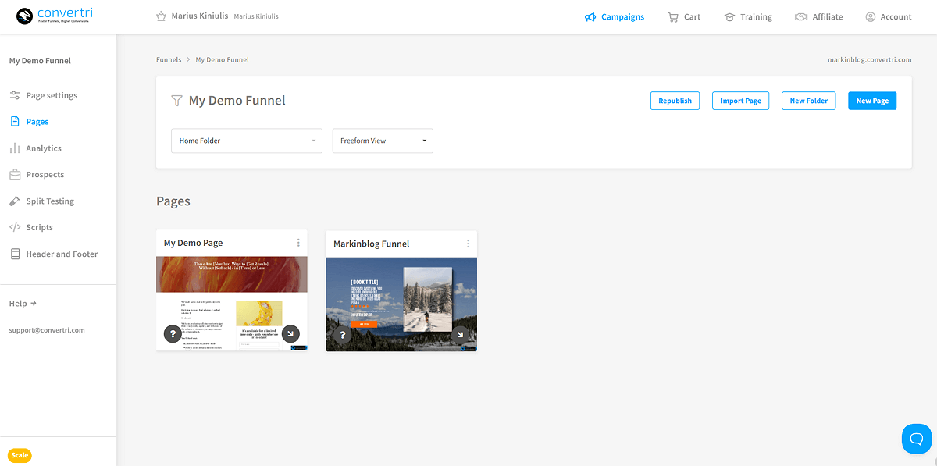The height and width of the screenshot is (466, 937).
Task: Click the Import Page button
Action: (x=741, y=101)
